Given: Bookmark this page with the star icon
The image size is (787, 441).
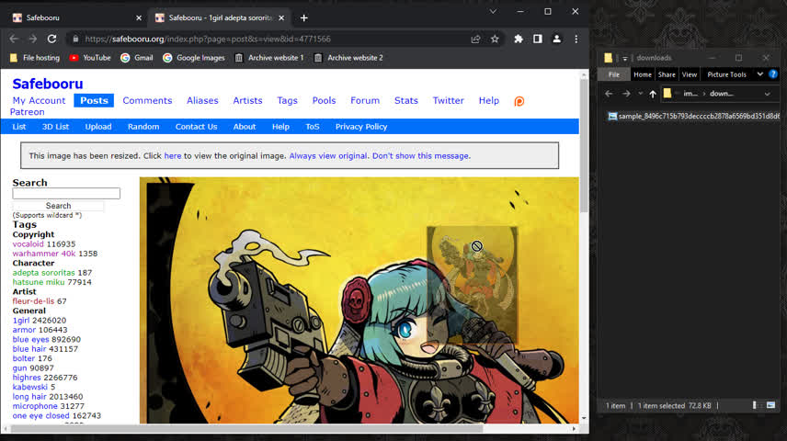Looking at the screenshot, I should pos(495,39).
